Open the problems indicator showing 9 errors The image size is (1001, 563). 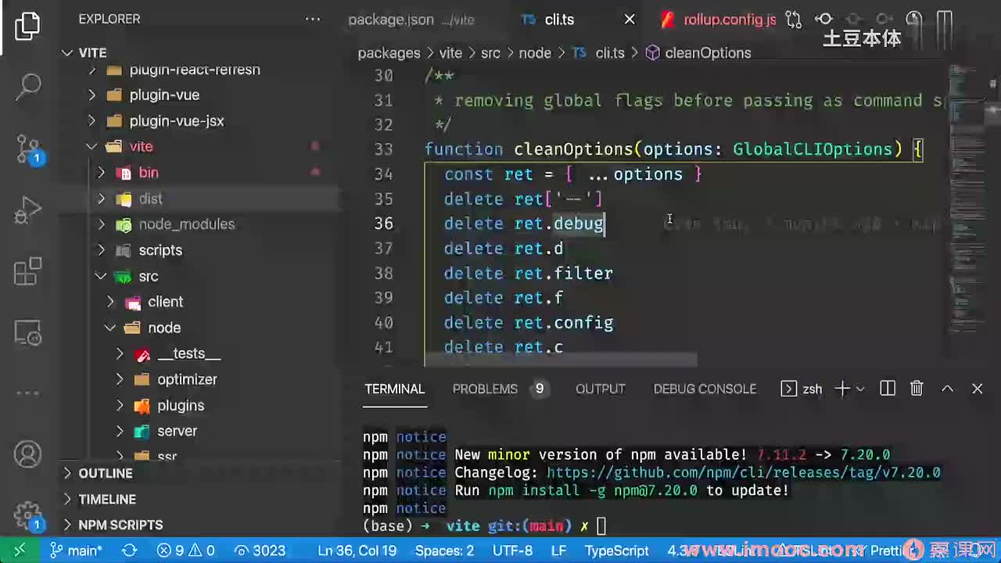pyautogui.click(x=186, y=550)
